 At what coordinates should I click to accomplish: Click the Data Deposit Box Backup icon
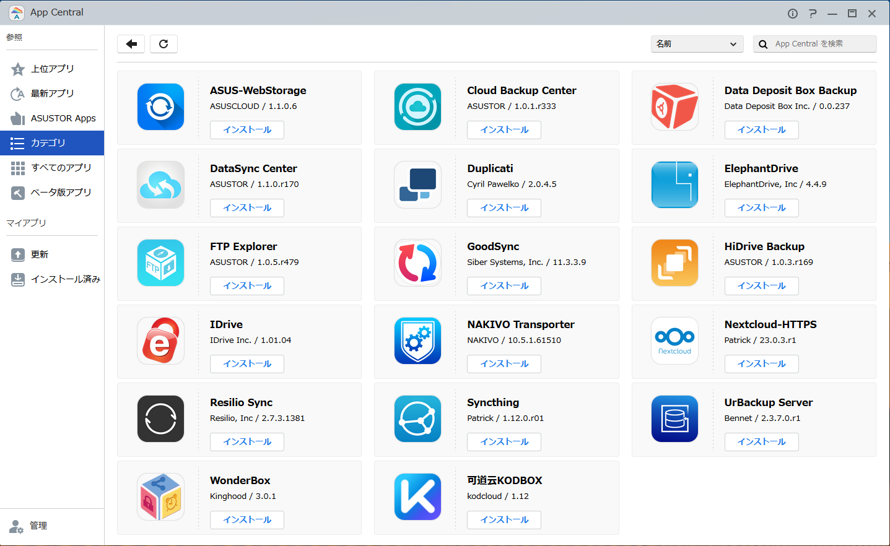coord(675,107)
